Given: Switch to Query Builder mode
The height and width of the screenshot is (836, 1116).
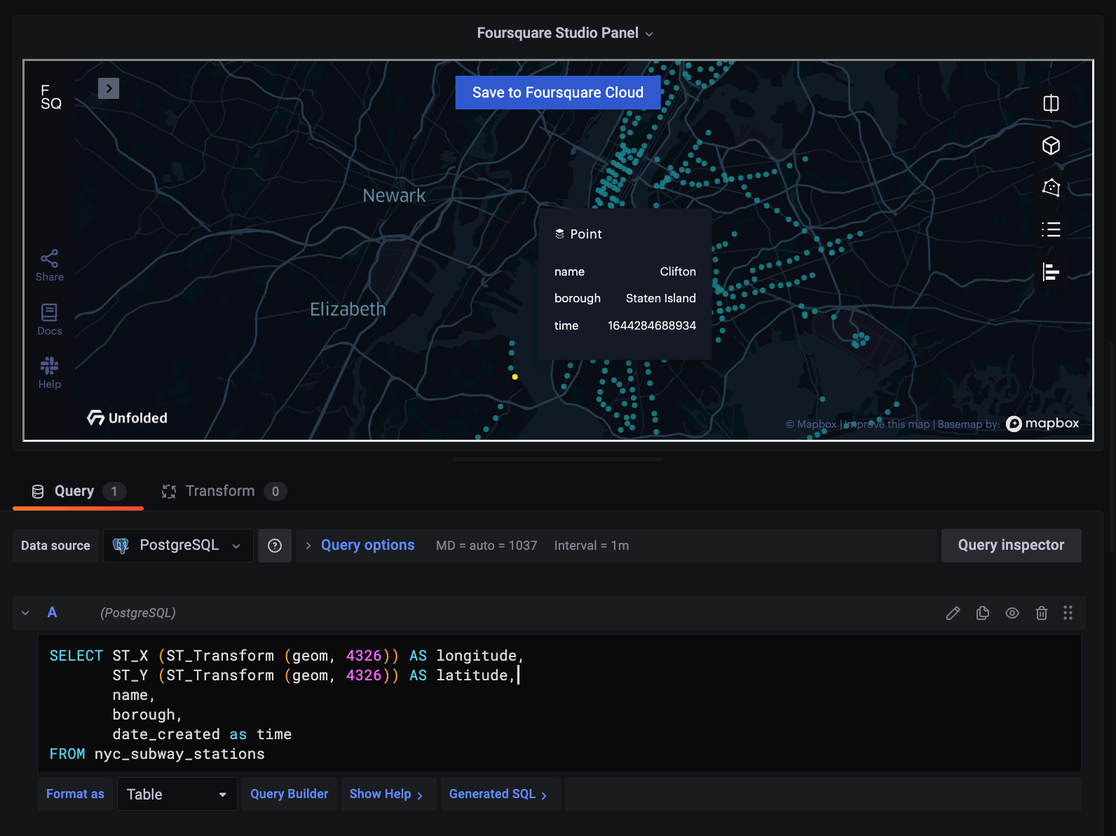Looking at the screenshot, I should click(290, 794).
